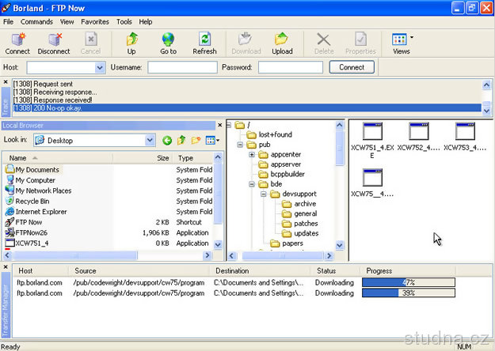Click the 47% transfer progress bar
Viewport: 495px width, 351px height.
click(x=409, y=281)
